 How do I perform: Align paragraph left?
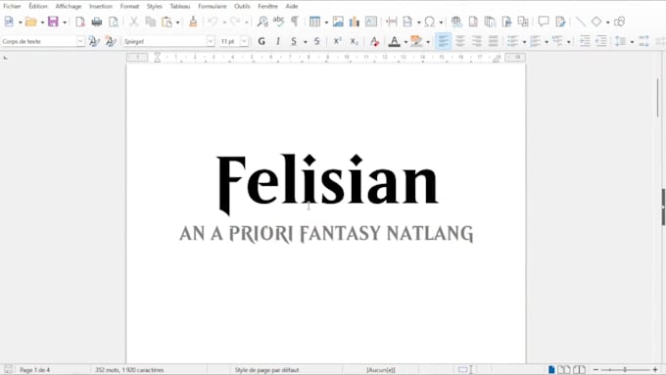click(x=443, y=41)
